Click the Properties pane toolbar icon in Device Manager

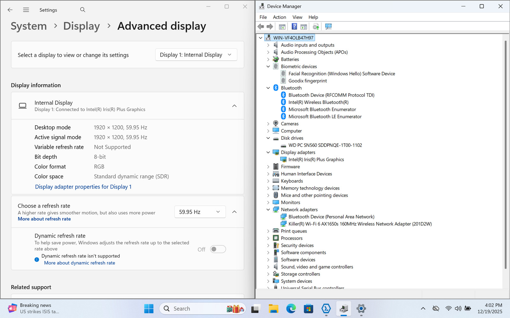click(x=304, y=27)
